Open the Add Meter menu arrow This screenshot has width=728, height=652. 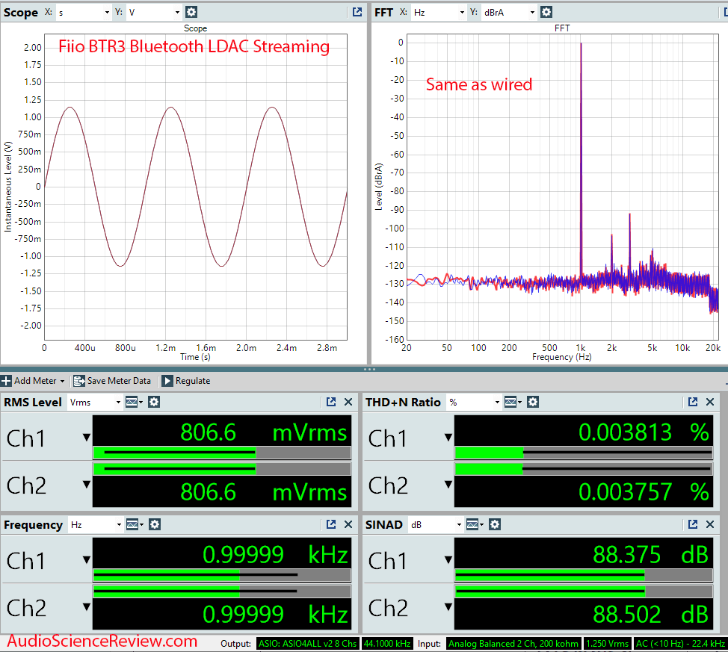62,381
